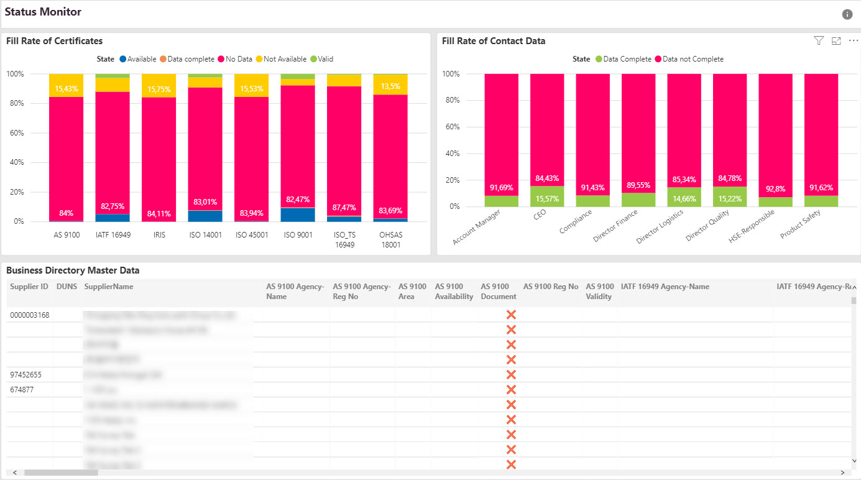Click the 14,66% green segment for Director Logistics
Viewport: 861px width, 480px height.
pos(684,197)
